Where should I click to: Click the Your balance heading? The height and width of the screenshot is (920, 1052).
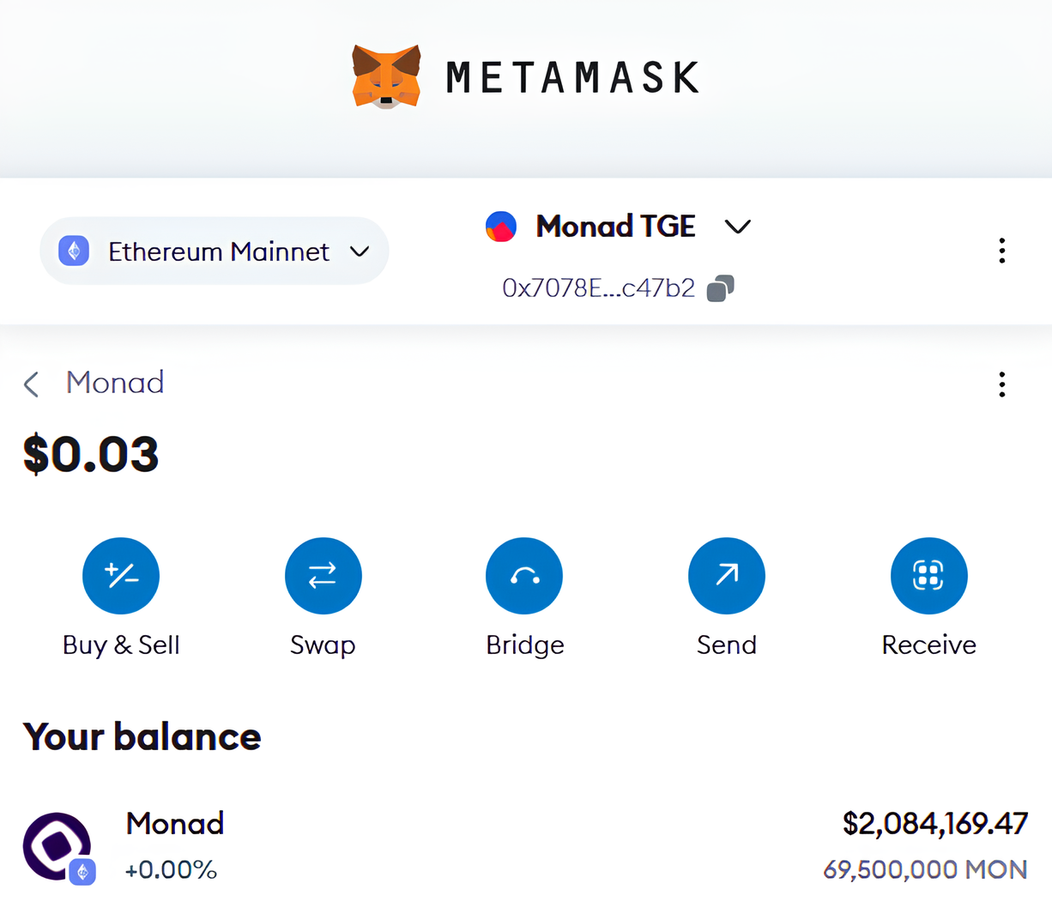click(142, 737)
